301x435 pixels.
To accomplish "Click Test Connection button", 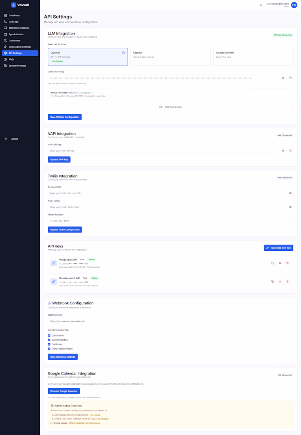I will tap(170, 107).
